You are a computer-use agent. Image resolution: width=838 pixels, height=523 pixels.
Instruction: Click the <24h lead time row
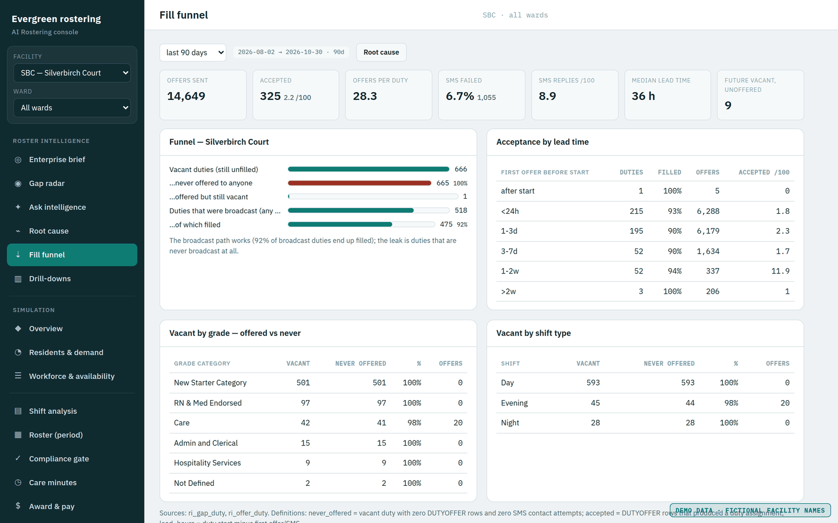[x=645, y=211]
